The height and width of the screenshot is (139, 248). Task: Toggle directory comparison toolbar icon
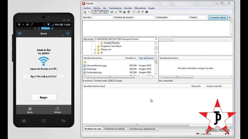[x=138, y=12]
